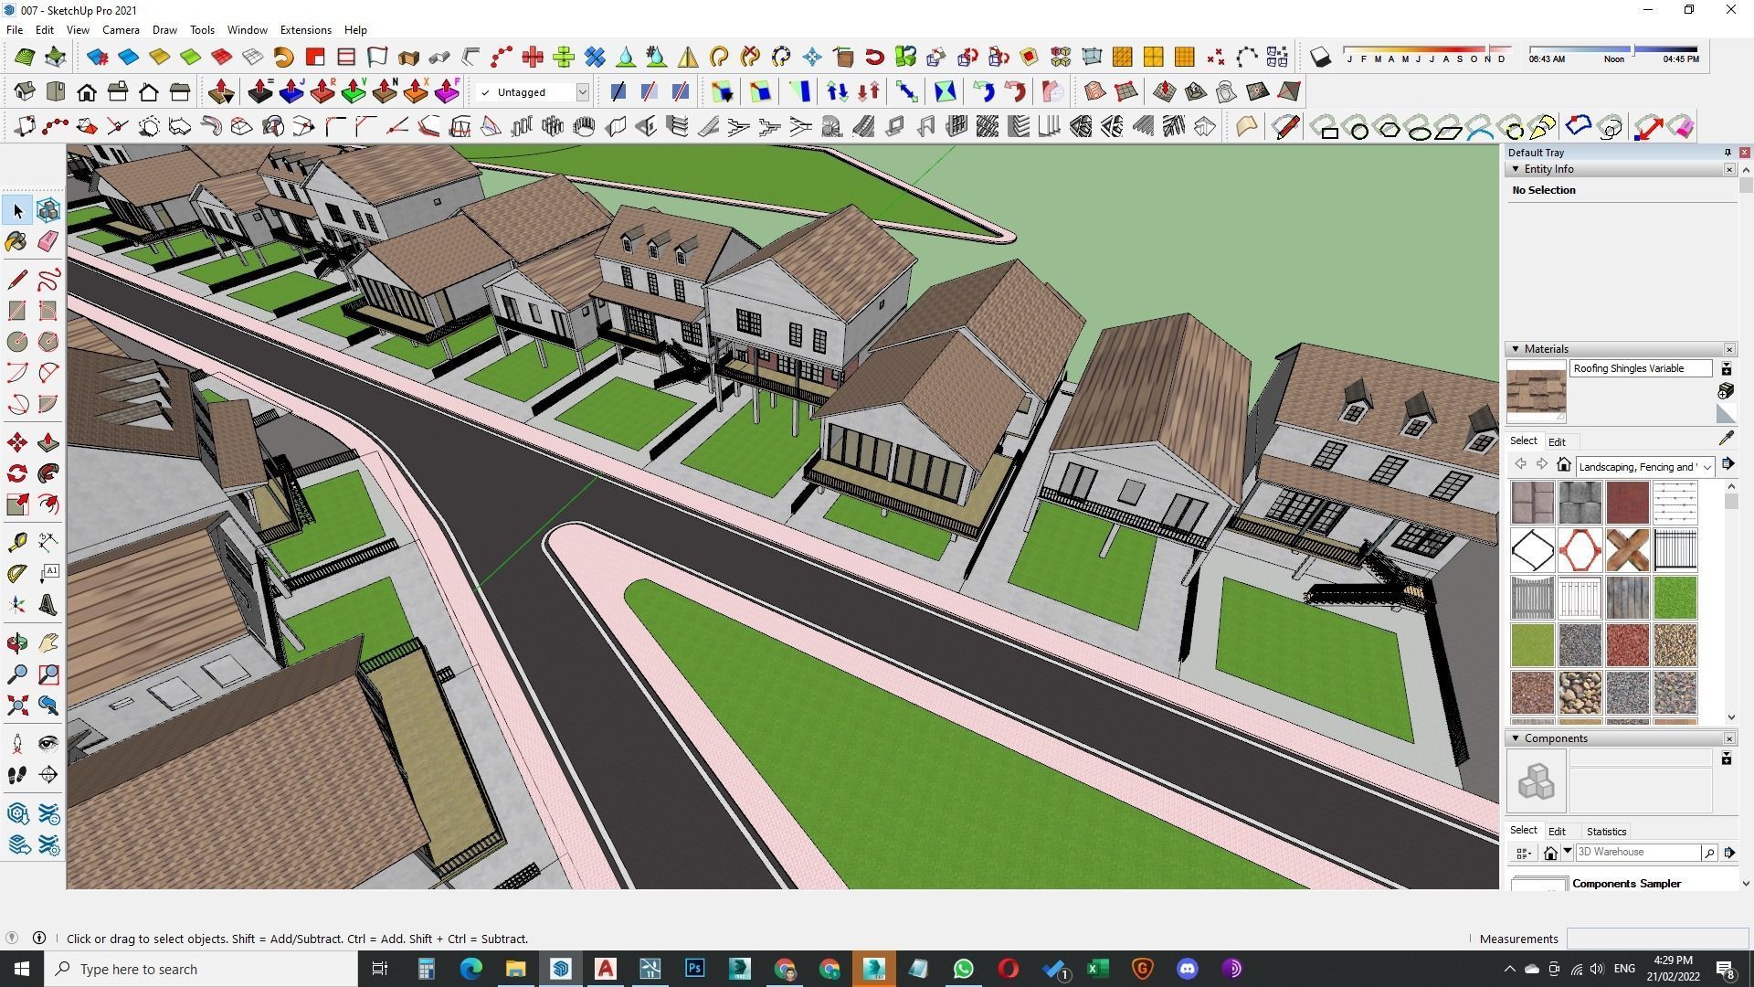
Task: Select the Walk footprints tool
Action: pos(17,775)
